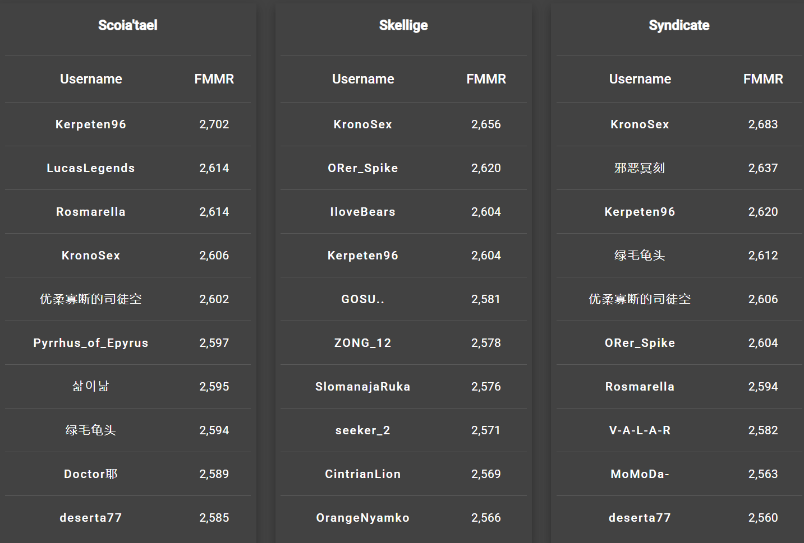Select CintrianLion username
Viewport: 804px width, 543px height.
(x=363, y=474)
